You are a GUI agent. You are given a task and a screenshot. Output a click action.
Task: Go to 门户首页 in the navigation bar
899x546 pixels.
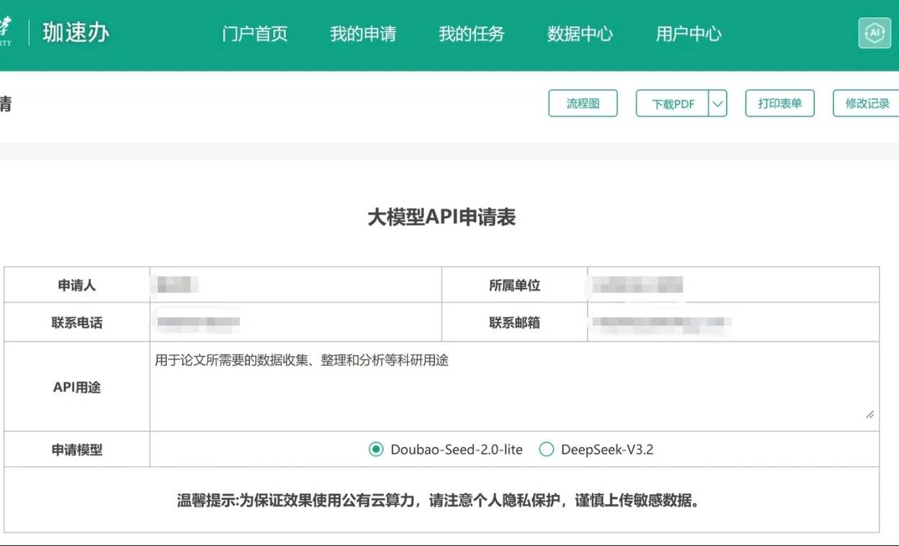255,34
